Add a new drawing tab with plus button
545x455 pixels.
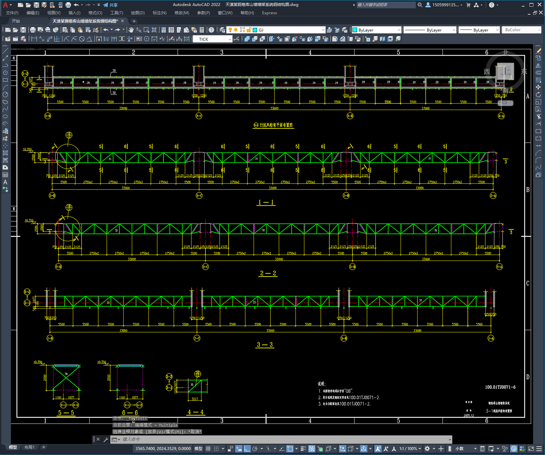coord(134,21)
